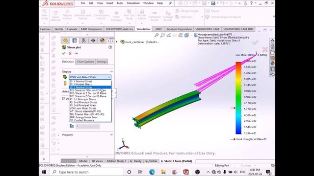Open Task View on taskbar
Screen dimensions: 314x176
tap(140, 172)
